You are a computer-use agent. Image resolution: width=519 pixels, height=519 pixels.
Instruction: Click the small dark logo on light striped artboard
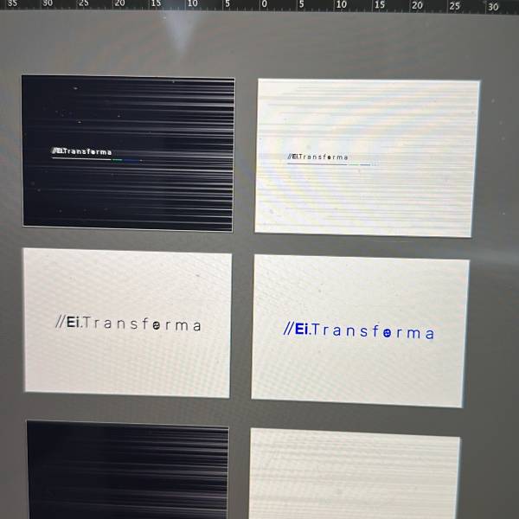[317, 157]
